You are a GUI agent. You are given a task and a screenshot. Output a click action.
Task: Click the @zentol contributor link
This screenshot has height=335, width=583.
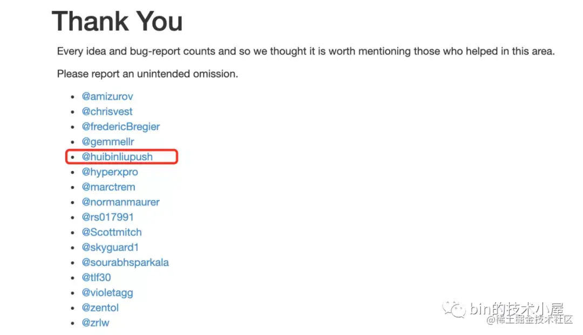(x=100, y=307)
